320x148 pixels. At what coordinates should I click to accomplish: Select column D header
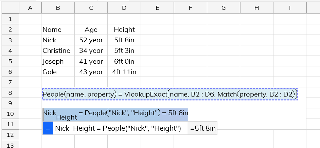pos(124,8)
